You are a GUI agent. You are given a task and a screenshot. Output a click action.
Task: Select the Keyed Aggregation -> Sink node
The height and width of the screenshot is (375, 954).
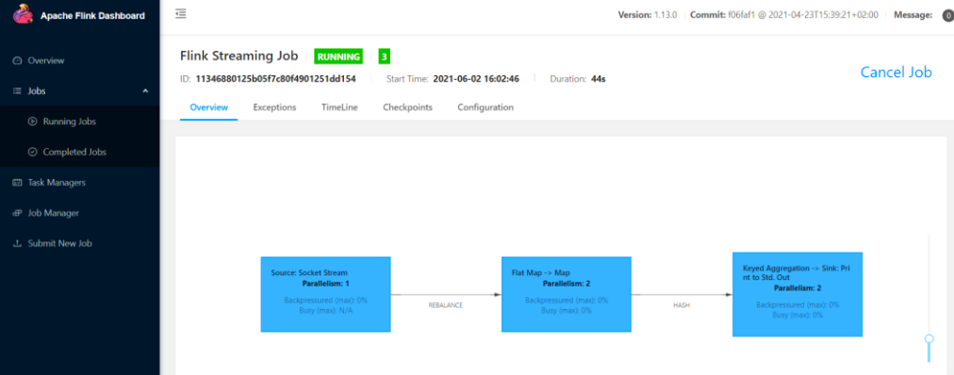tap(798, 294)
